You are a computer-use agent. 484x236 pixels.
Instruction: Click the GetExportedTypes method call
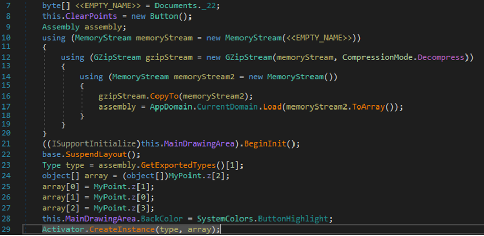(x=178, y=166)
